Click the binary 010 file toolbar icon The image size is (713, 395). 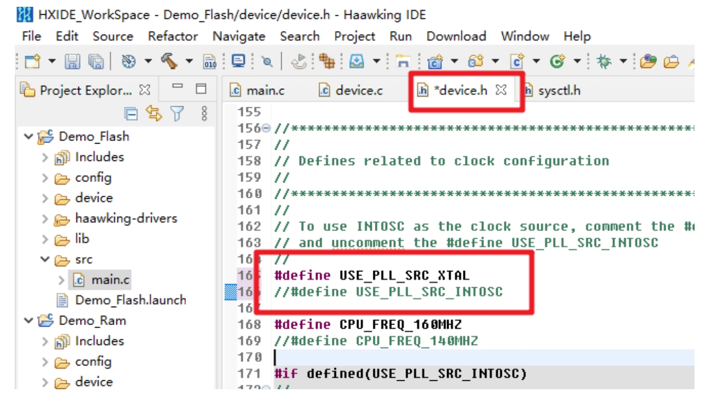(x=210, y=63)
